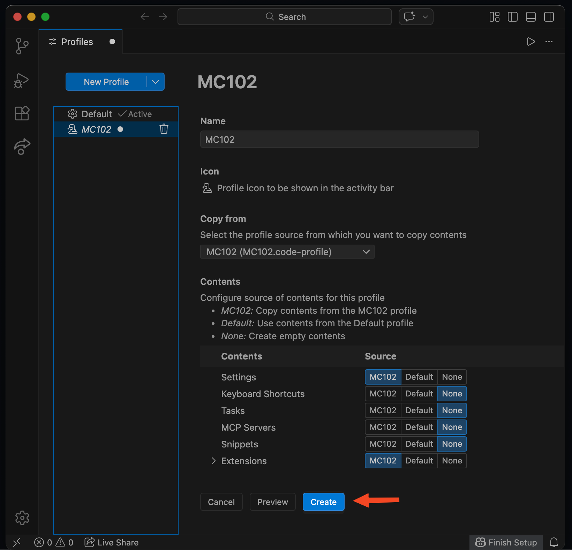Set Settings source to Default

[419, 377]
